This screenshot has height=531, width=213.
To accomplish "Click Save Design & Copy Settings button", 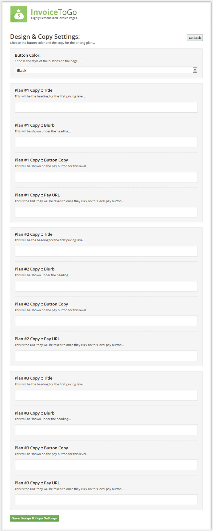I will tap(34, 518).
